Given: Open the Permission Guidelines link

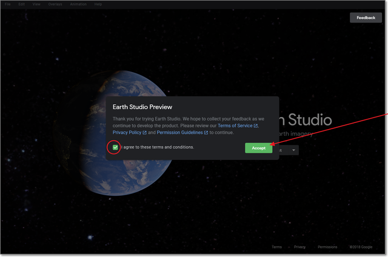Looking at the screenshot, I should (x=179, y=132).
